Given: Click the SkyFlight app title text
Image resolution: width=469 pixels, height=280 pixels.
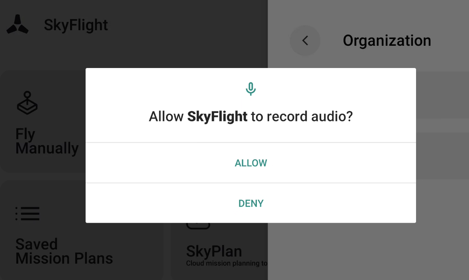Looking at the screenshot, I should pos(76,25).
